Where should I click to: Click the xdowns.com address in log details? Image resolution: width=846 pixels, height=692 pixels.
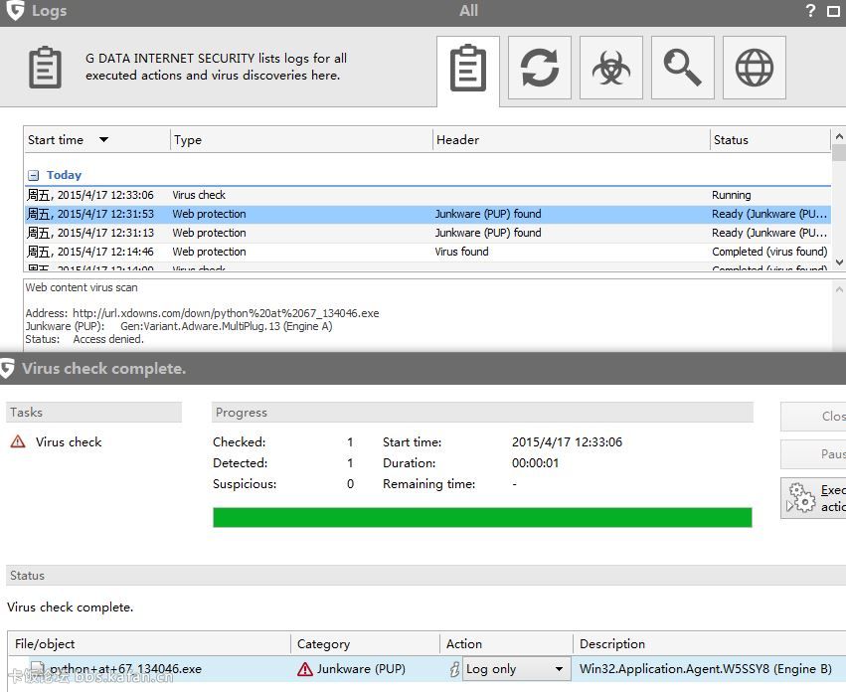[226, 313]
